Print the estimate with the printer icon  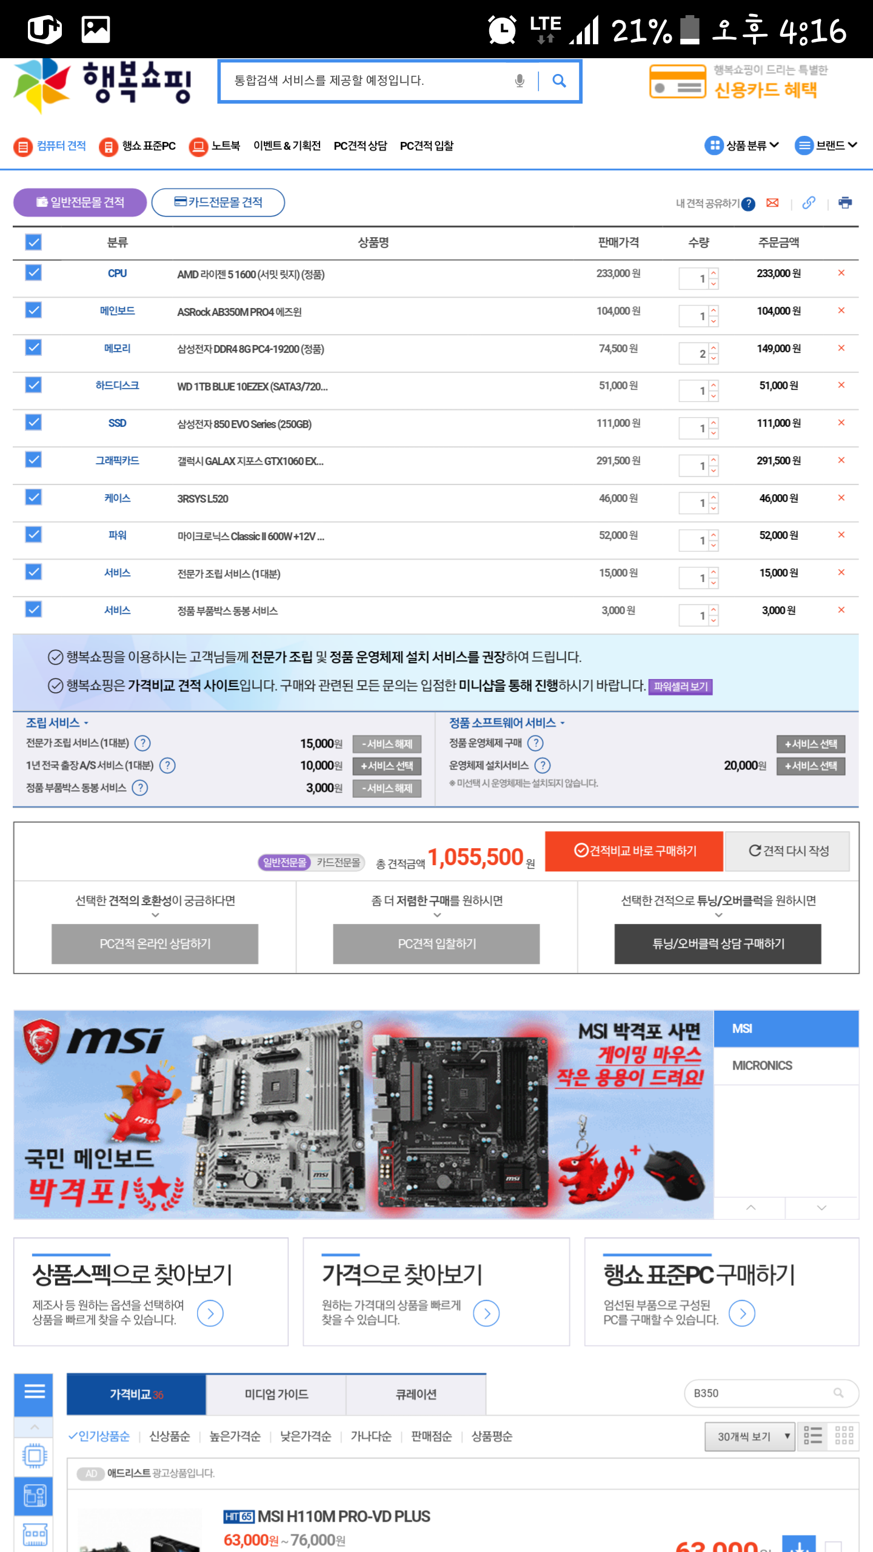click(845, 202)
